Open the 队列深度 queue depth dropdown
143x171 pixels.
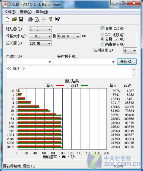[130, 51]
